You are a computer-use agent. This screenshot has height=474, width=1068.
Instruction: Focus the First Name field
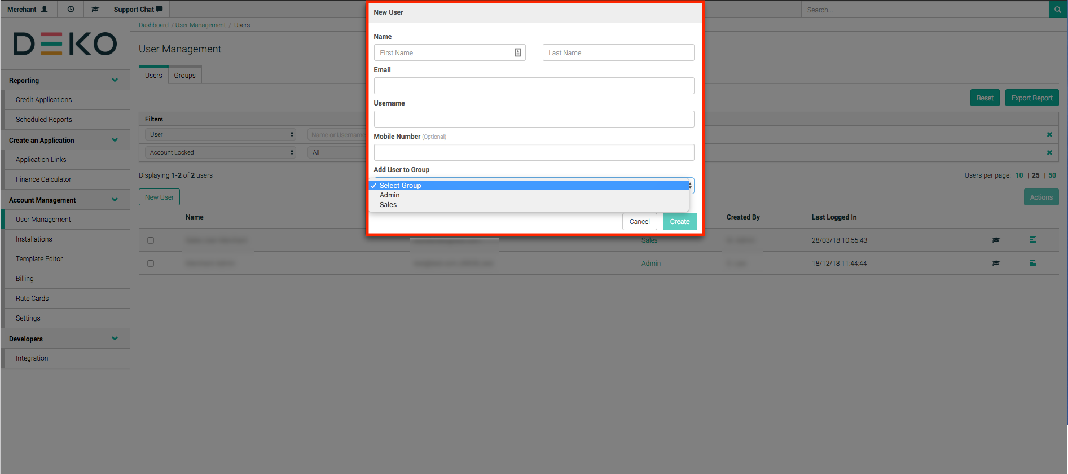pyautogui.click(x=450, y=52)
